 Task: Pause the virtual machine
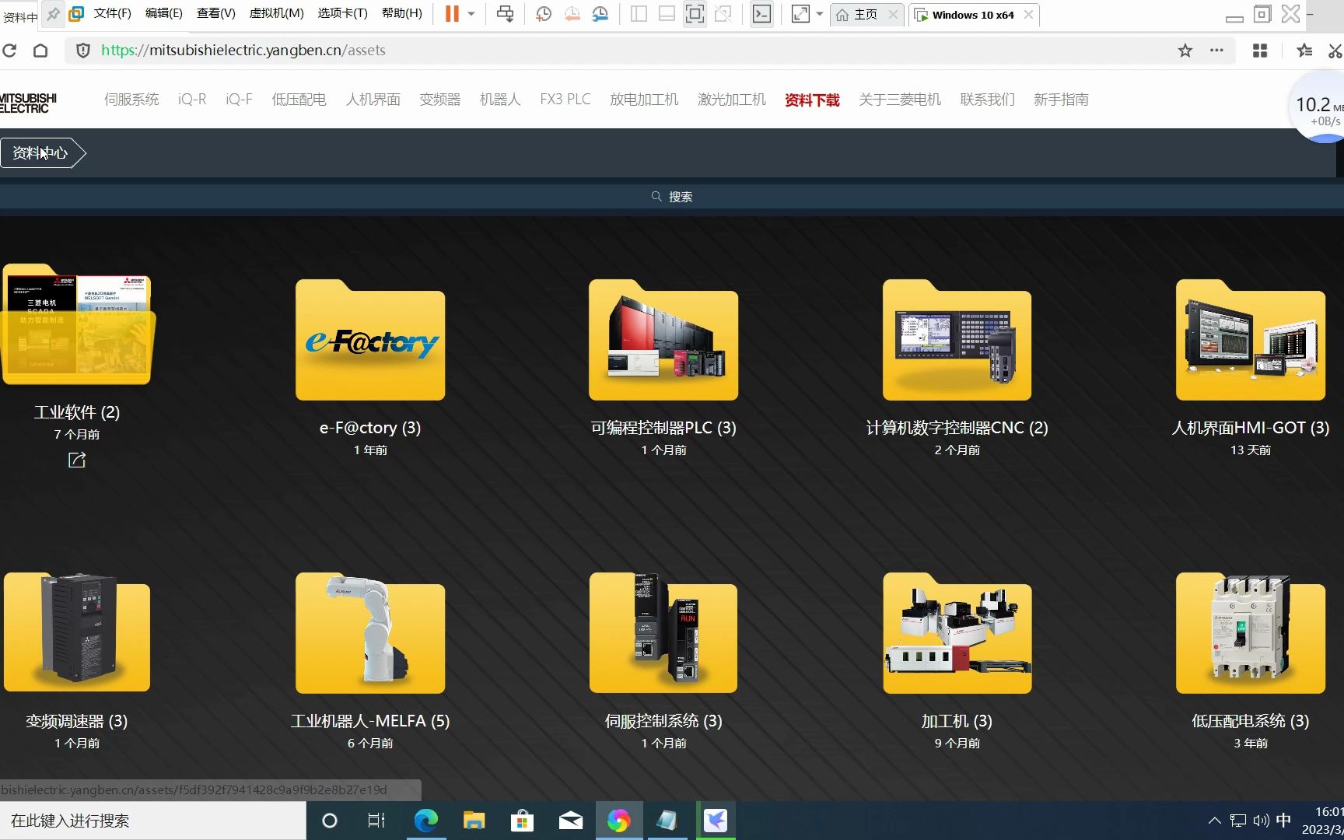point(452,14)
